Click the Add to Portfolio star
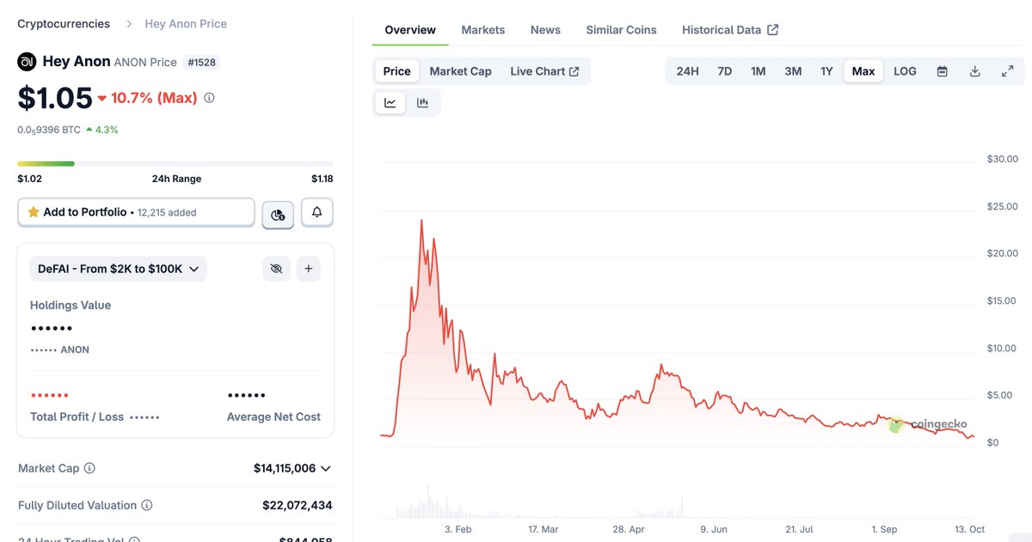Viewport: 1032px width, 542px height. pyautogui.click(x=34, y=212)
